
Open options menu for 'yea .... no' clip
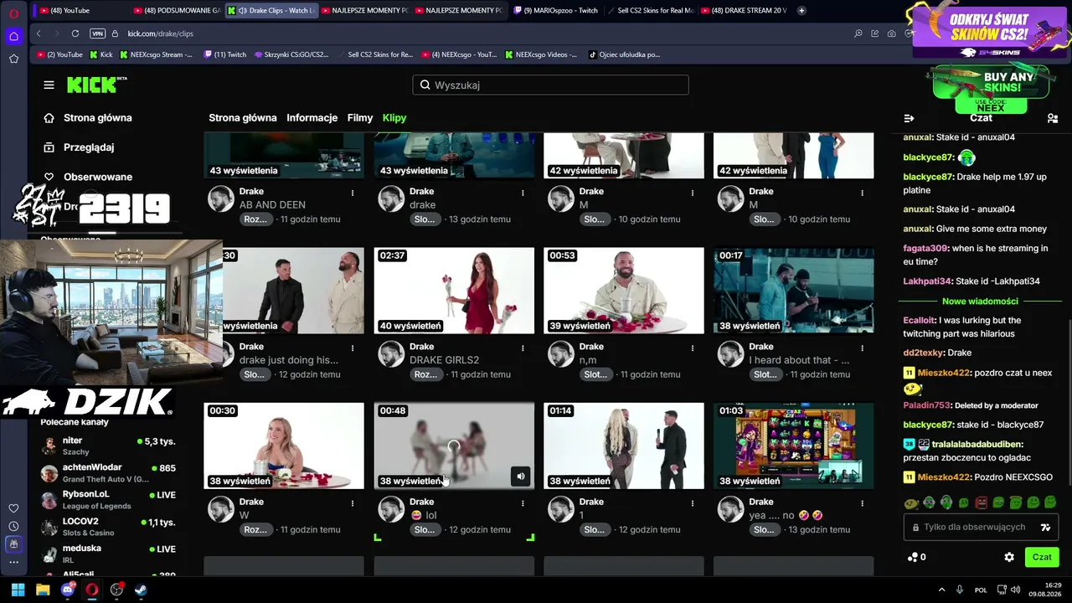(x=862, y=503)
